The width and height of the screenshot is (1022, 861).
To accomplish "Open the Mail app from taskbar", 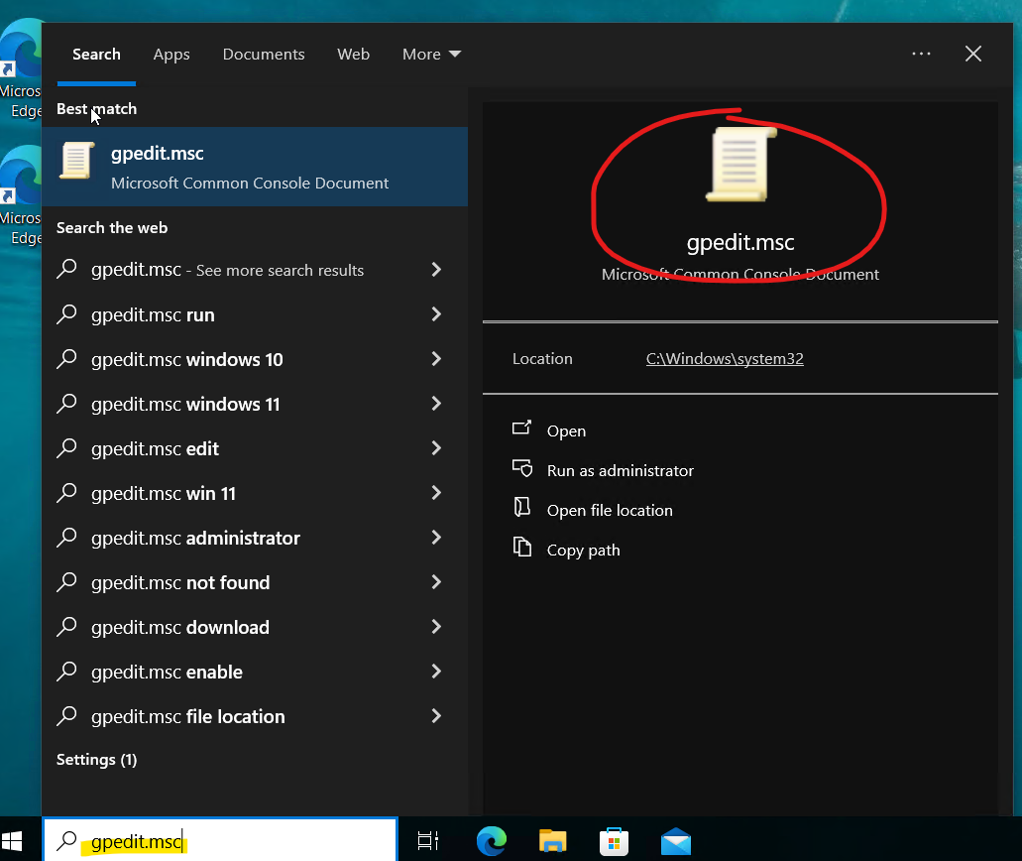I will 676,841.
